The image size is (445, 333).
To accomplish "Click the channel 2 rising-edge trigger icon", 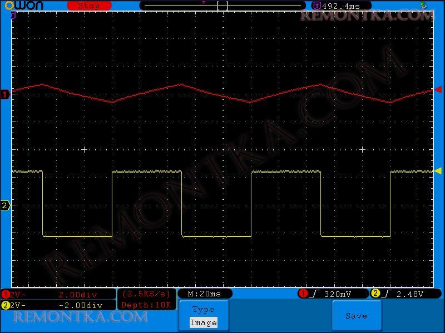I will click(x=386, y=294).
